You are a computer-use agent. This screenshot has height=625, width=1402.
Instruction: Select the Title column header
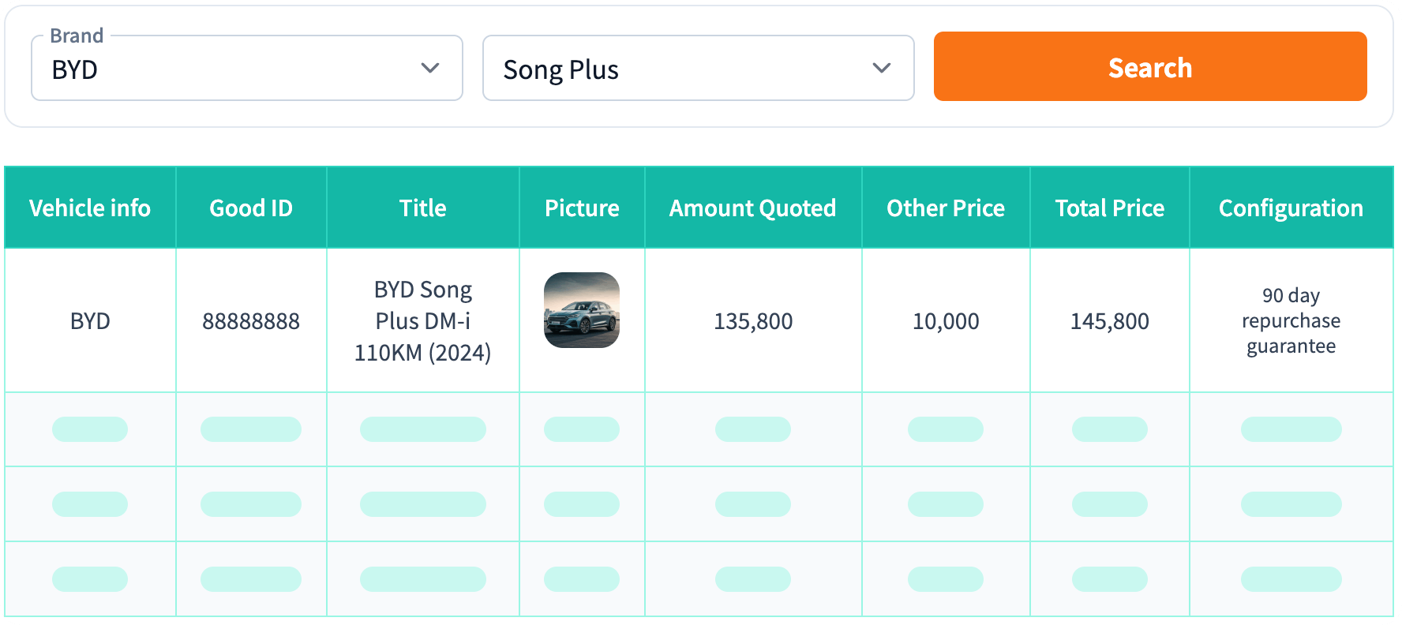point(423,208)
